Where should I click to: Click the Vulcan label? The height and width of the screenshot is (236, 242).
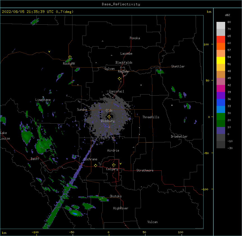click(152, 222)
